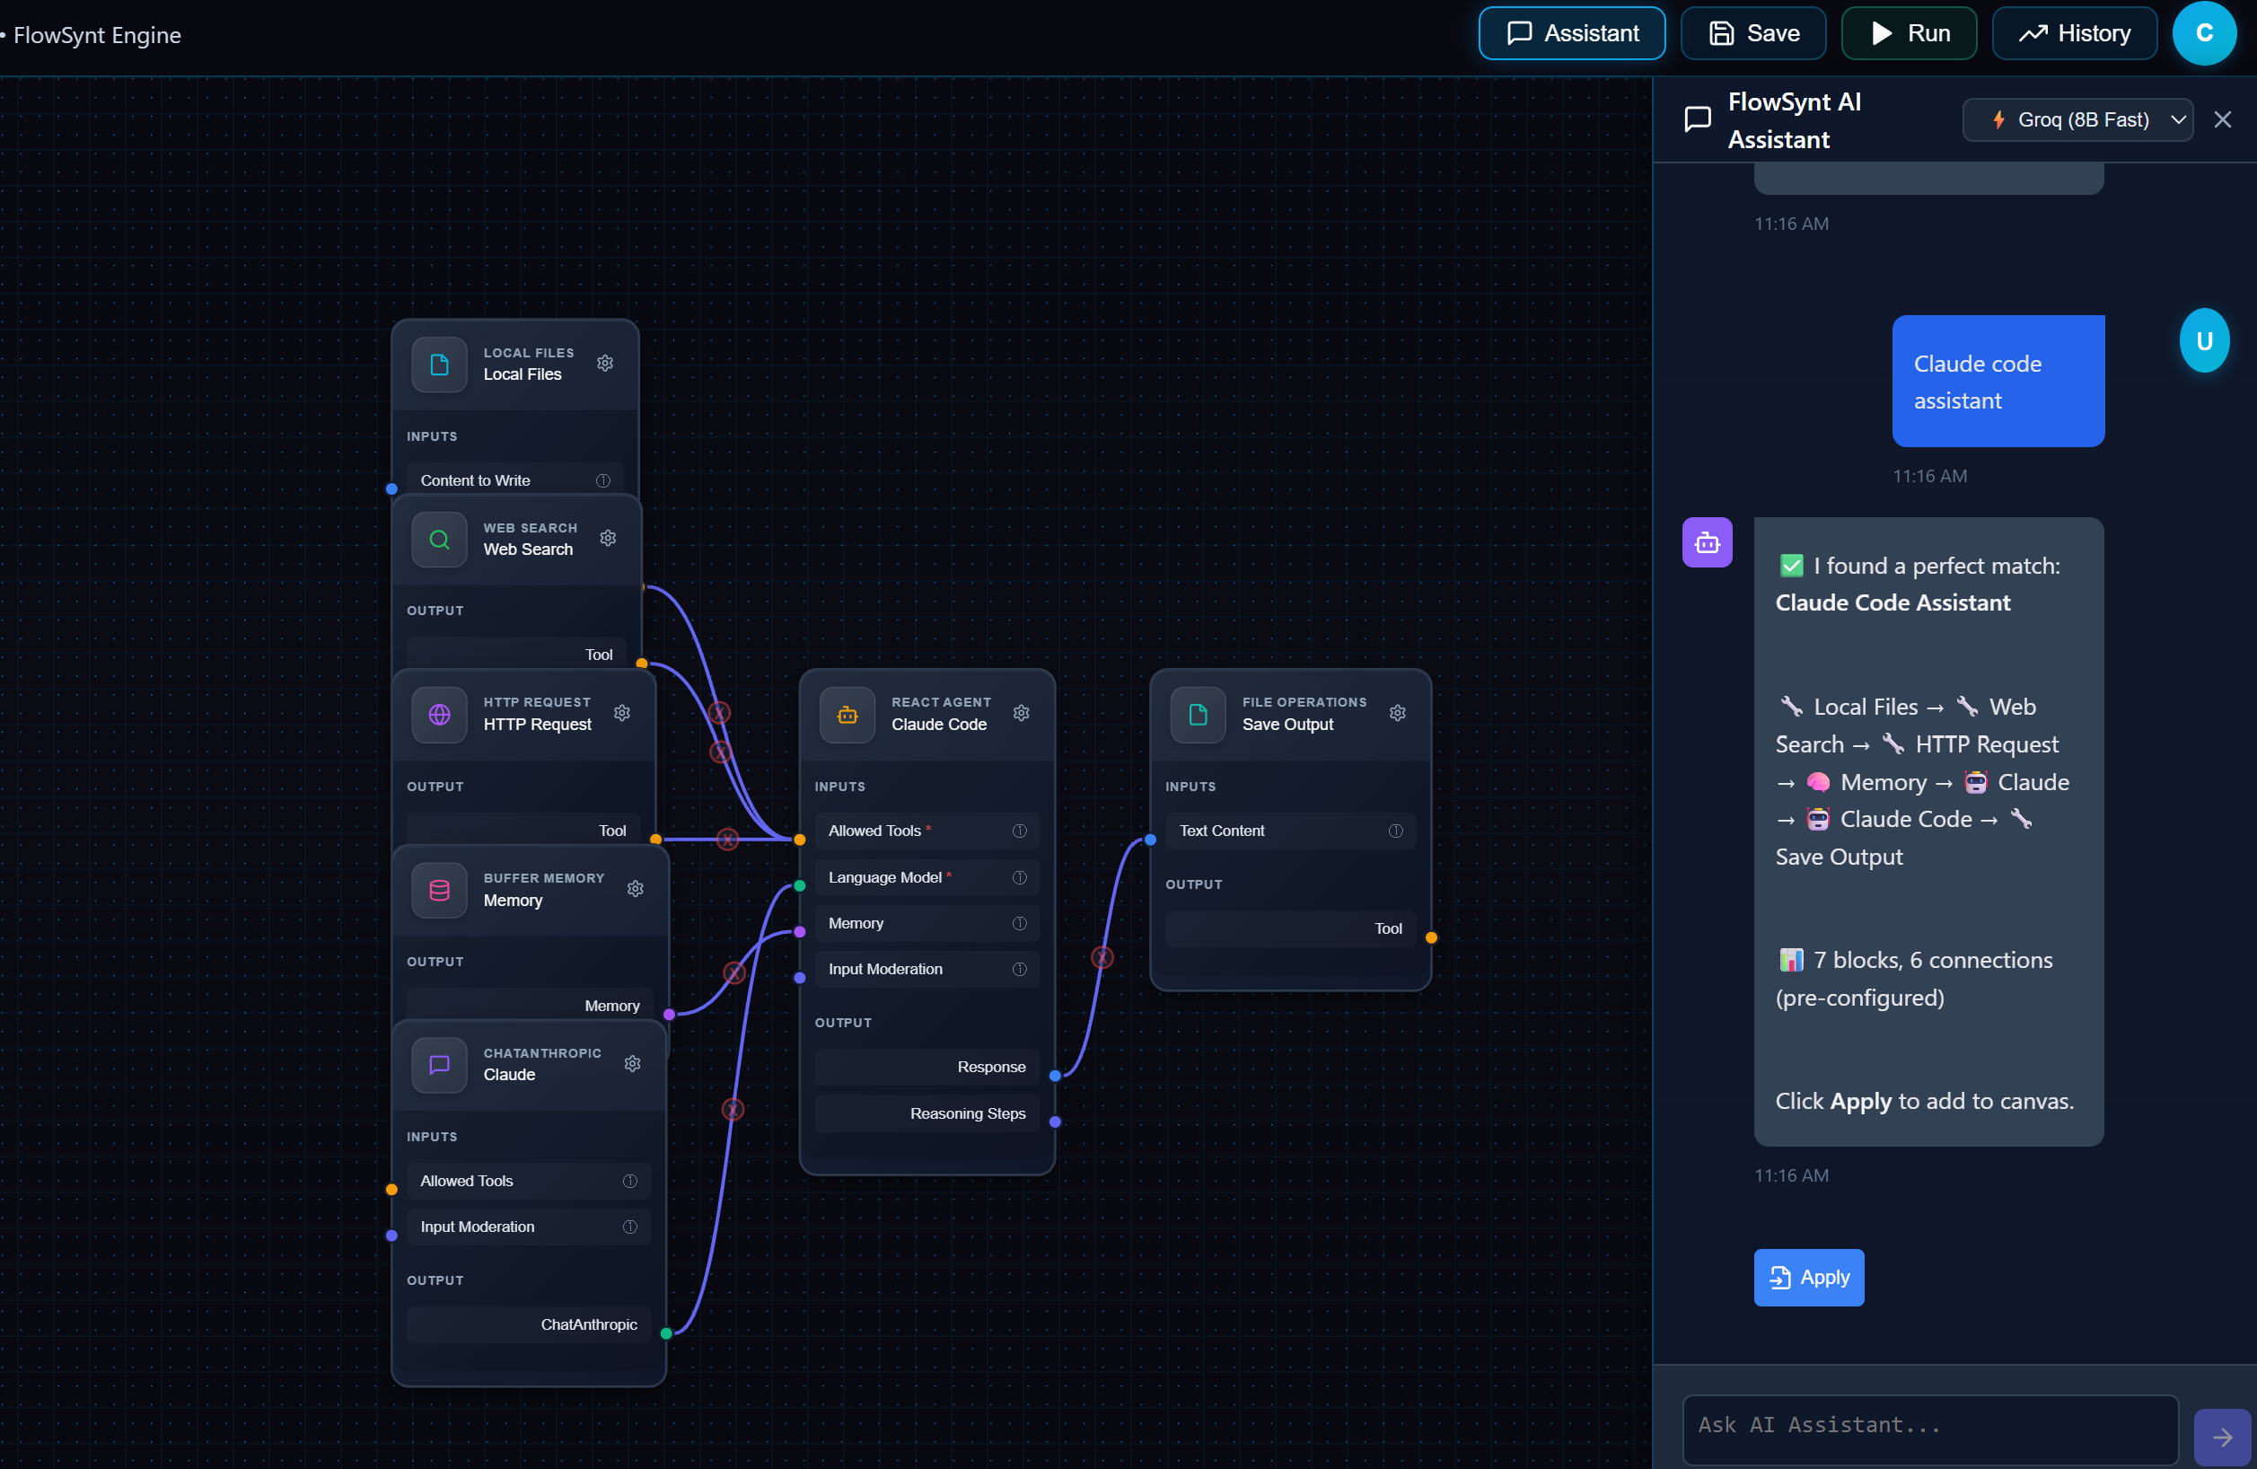
Task: Run the workflow
Action: (x=1908, y=32)
